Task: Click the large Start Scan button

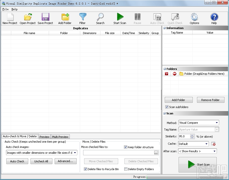Action: 198,165
